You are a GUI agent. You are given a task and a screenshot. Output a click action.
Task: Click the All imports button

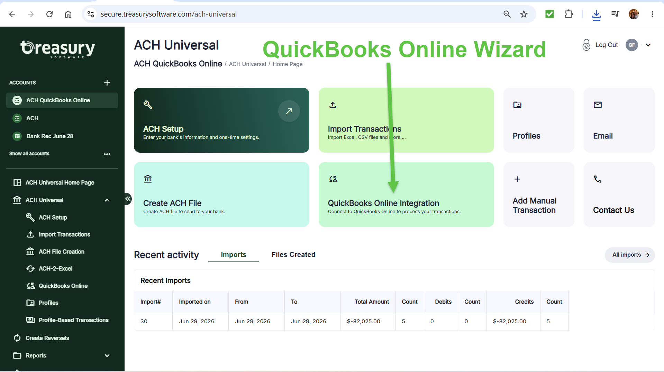click(x=629, y=255)
